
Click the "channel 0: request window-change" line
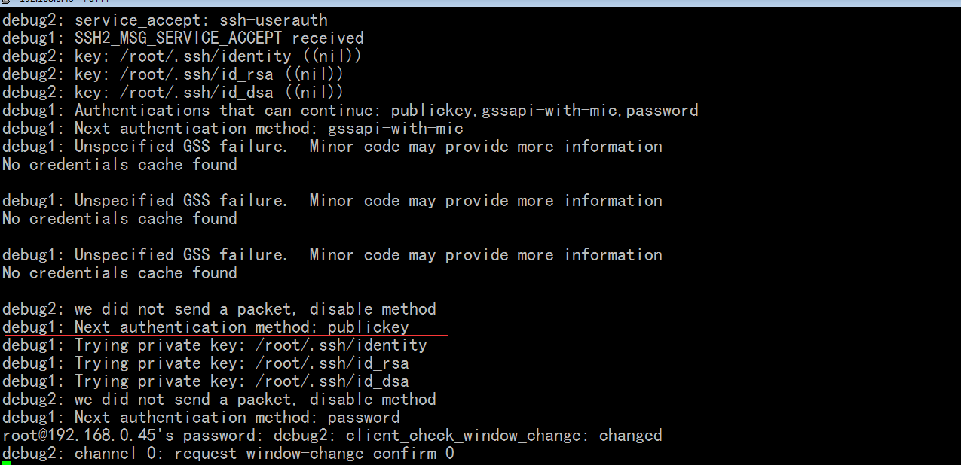click(228, 454)
